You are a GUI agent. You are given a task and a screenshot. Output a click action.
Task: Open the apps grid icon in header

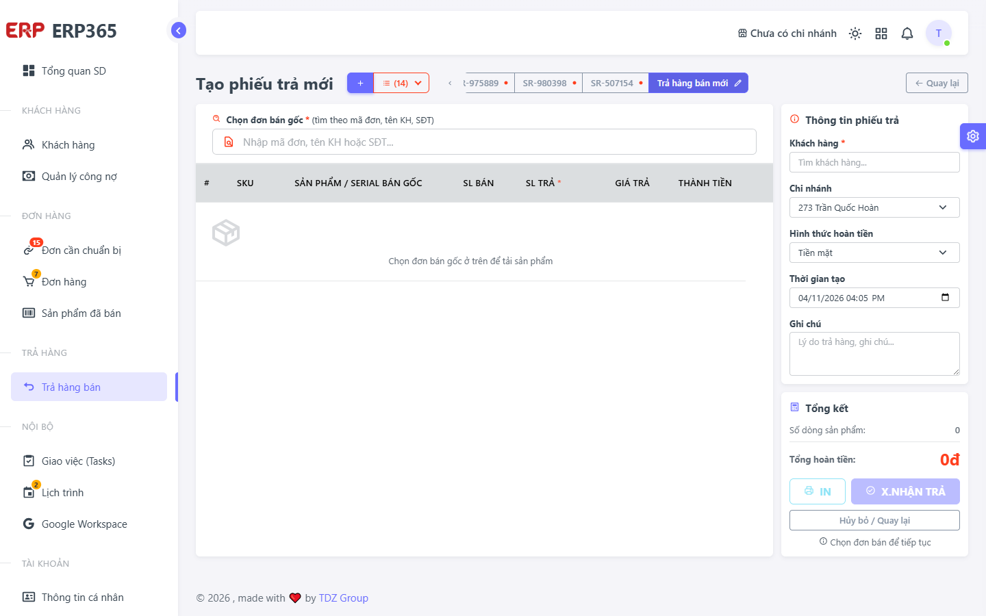[x=881, y=34]
